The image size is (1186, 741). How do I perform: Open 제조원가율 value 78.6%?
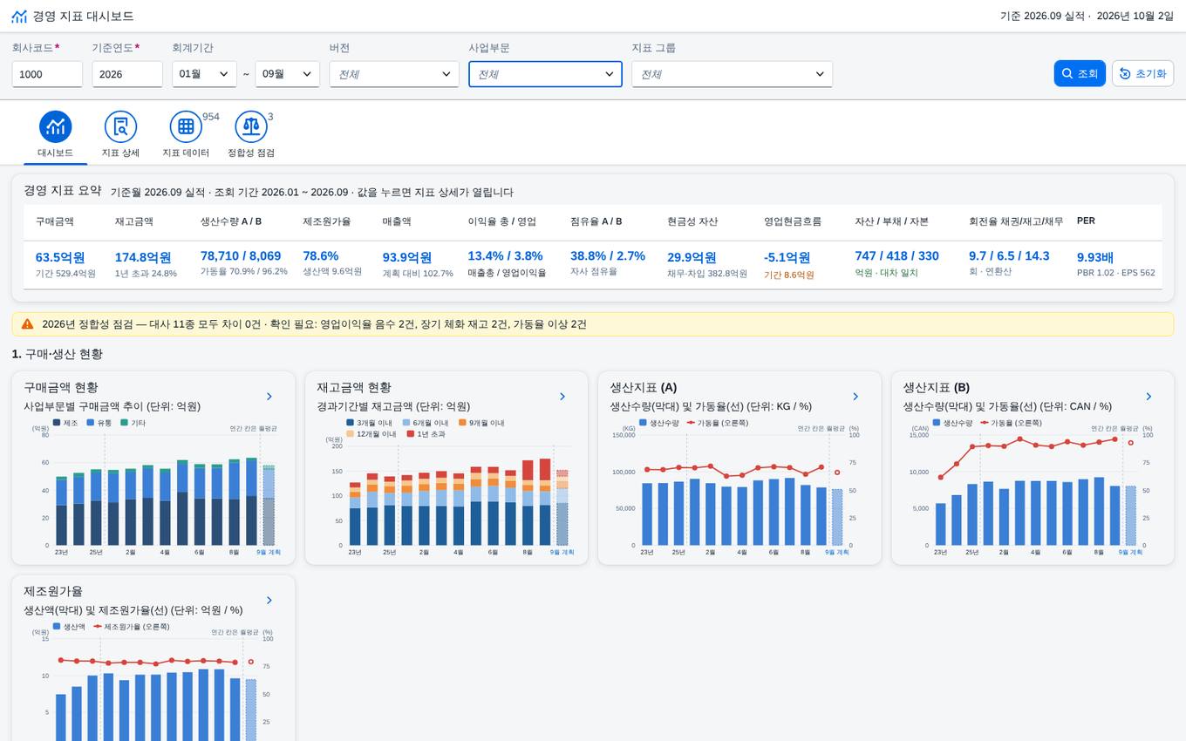tap(321, 255)
